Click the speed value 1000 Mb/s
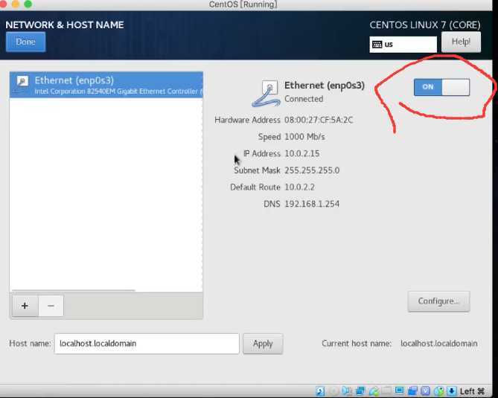 (x=304, y=137)
